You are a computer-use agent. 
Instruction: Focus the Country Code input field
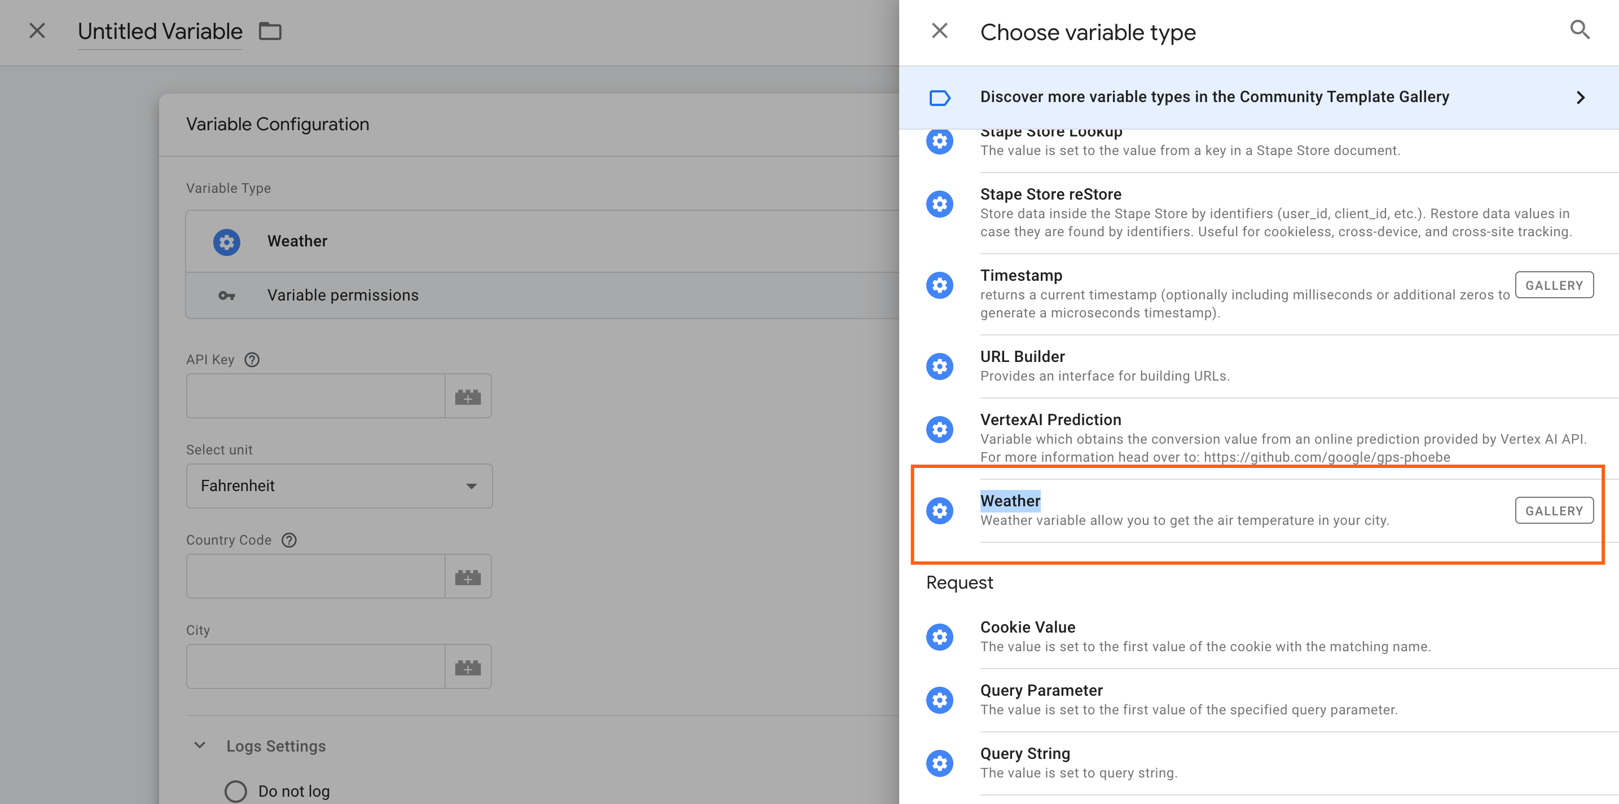tap(315, 577)
